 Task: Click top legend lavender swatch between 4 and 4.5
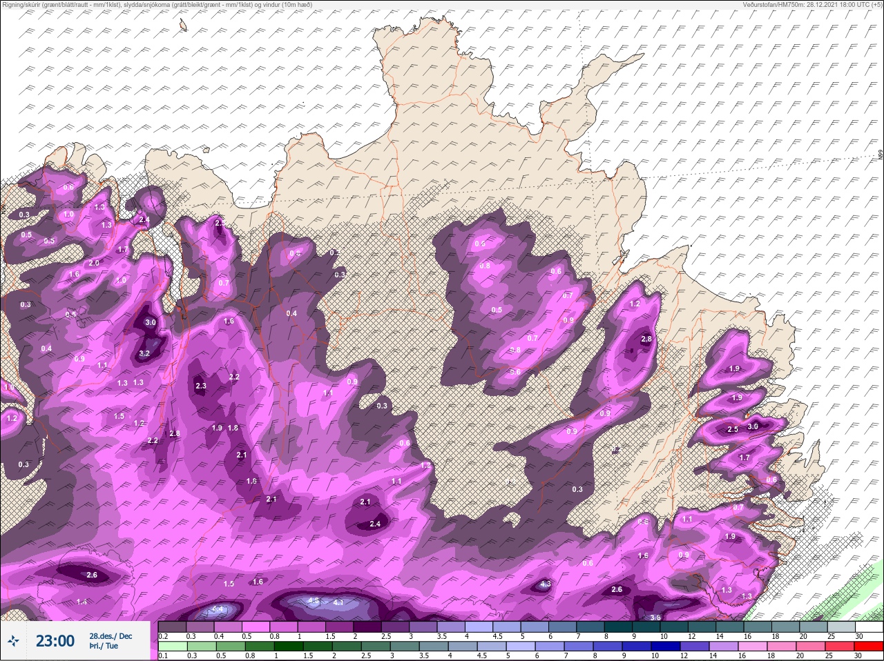(480, 627)
